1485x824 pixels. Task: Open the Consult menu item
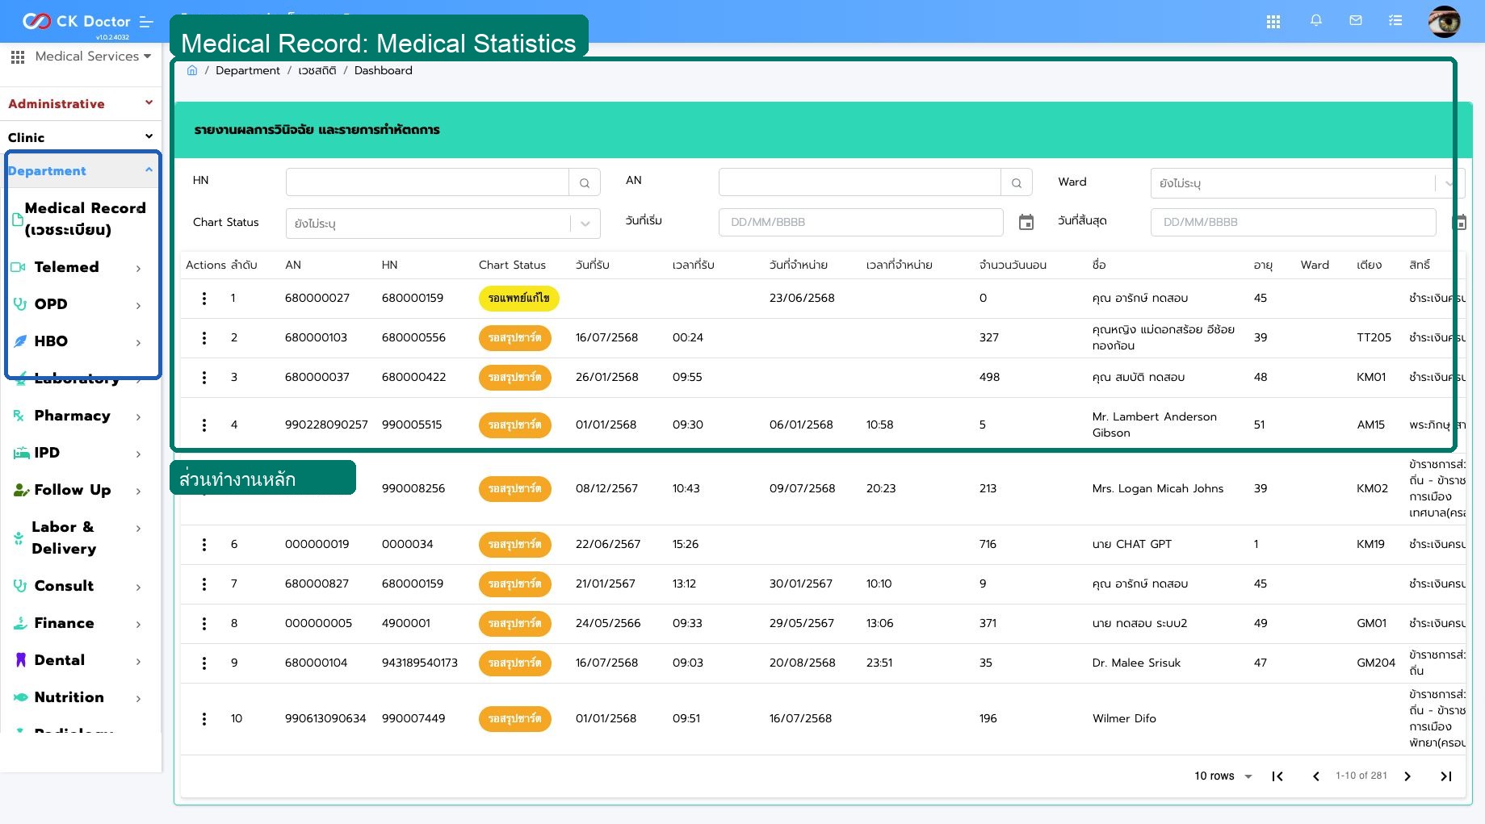[x=78, y=586]
